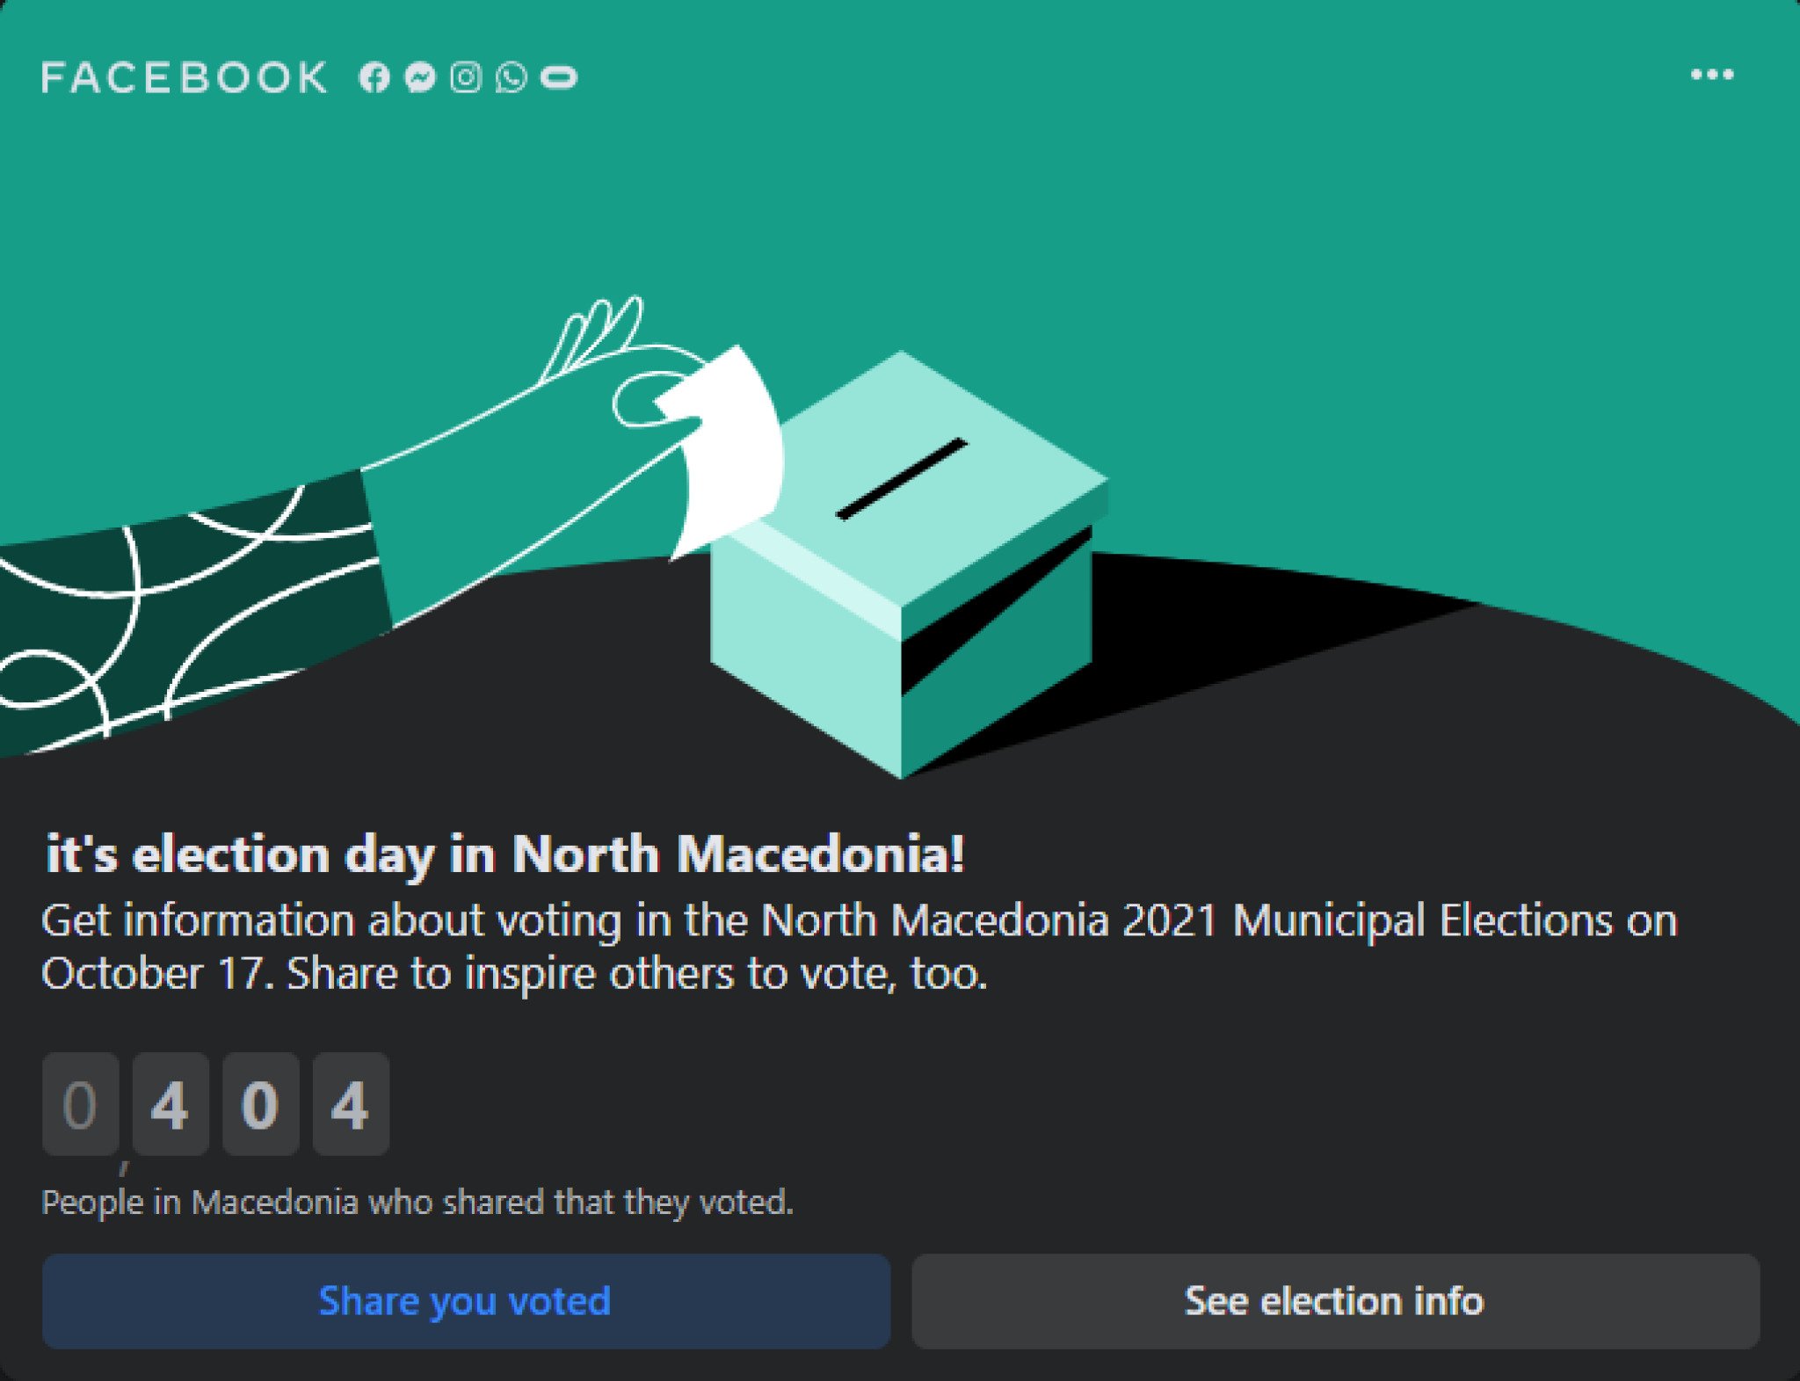The image size is (1800, 1381).
Task: Click the dimmed leading zero counter tile
Action: click(x=80, y=1104)
